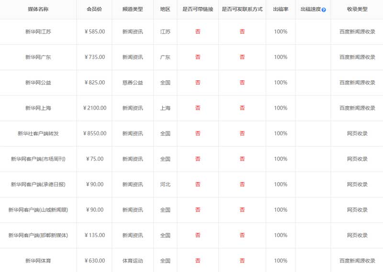The height and width of the screenshot is (272, 383).
Task: Click the 是否可带链接 否 for 新华网广东
Action: [x=198, y=57]
